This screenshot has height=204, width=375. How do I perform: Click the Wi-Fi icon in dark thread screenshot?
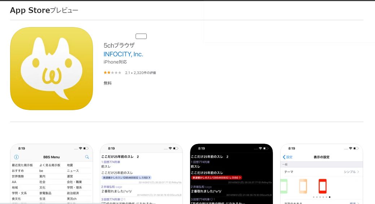(x=260, y=148)
